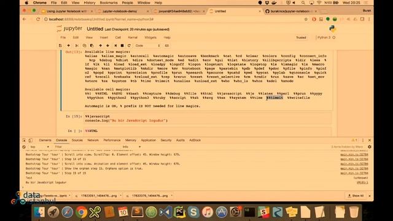Open console settings gear icon
The height and width of the screenshot is (221, 393).
pyautogui.click(x=370, y=147)
